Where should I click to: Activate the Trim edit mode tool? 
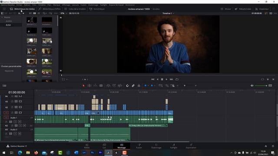(89, 86)
